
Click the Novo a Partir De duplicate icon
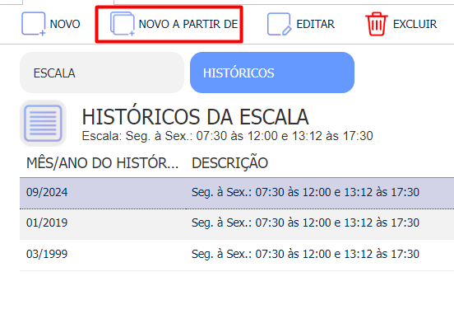pos(123,24)
